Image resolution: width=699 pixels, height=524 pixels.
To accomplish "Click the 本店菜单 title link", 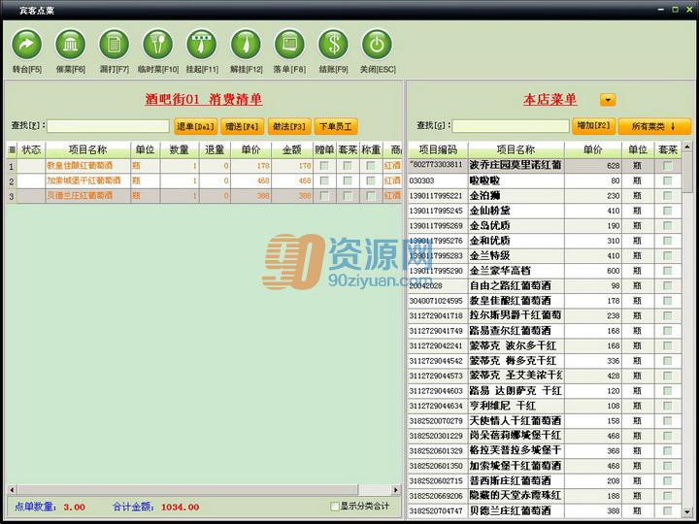I will [550, 99].
